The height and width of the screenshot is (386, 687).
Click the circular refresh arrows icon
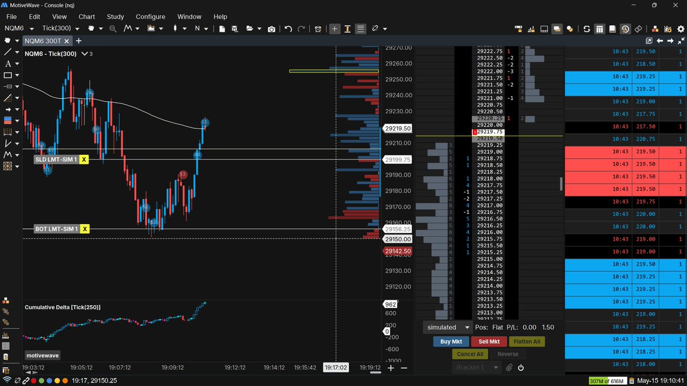point(587,29)
